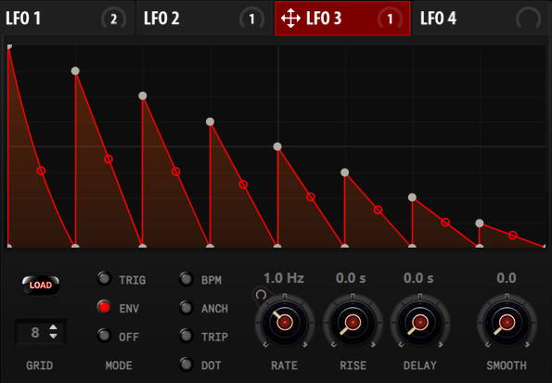The width and height of the screenshot is (552, 383).
Task: Click the DELAY knob
Action: pos(419,322)
